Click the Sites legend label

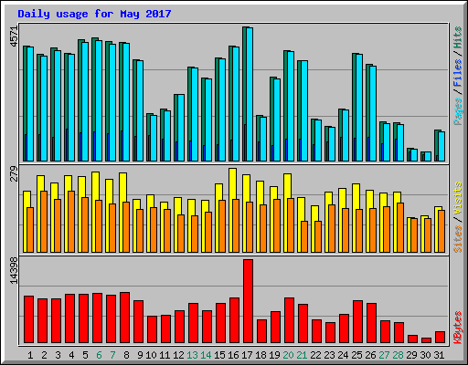coord(458,239)
